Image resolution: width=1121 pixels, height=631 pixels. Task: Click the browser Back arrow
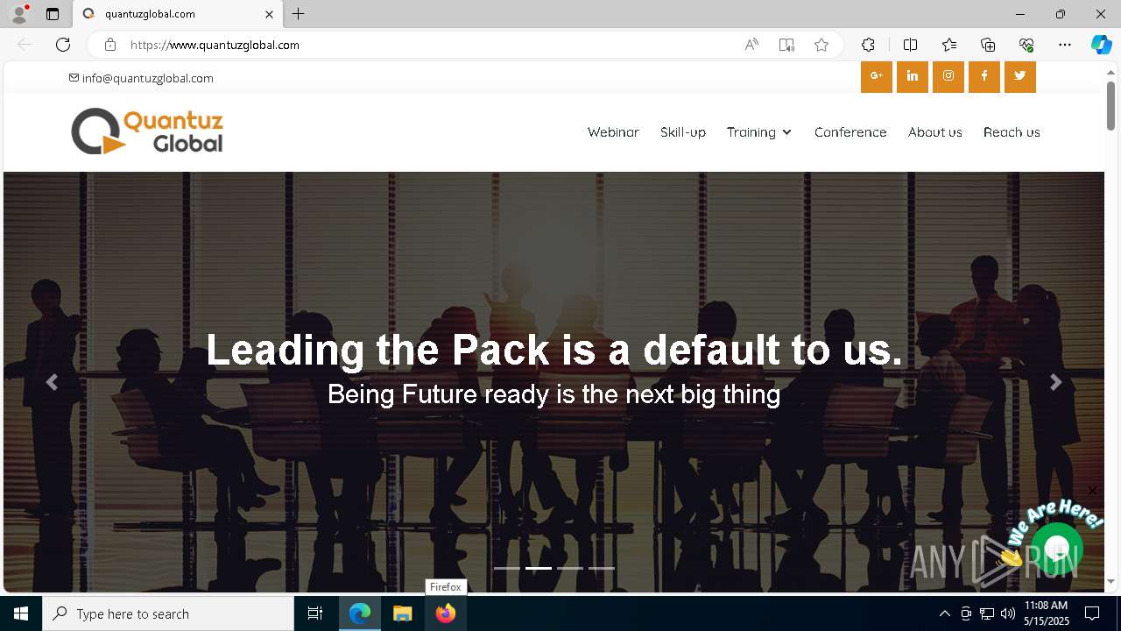25,45
